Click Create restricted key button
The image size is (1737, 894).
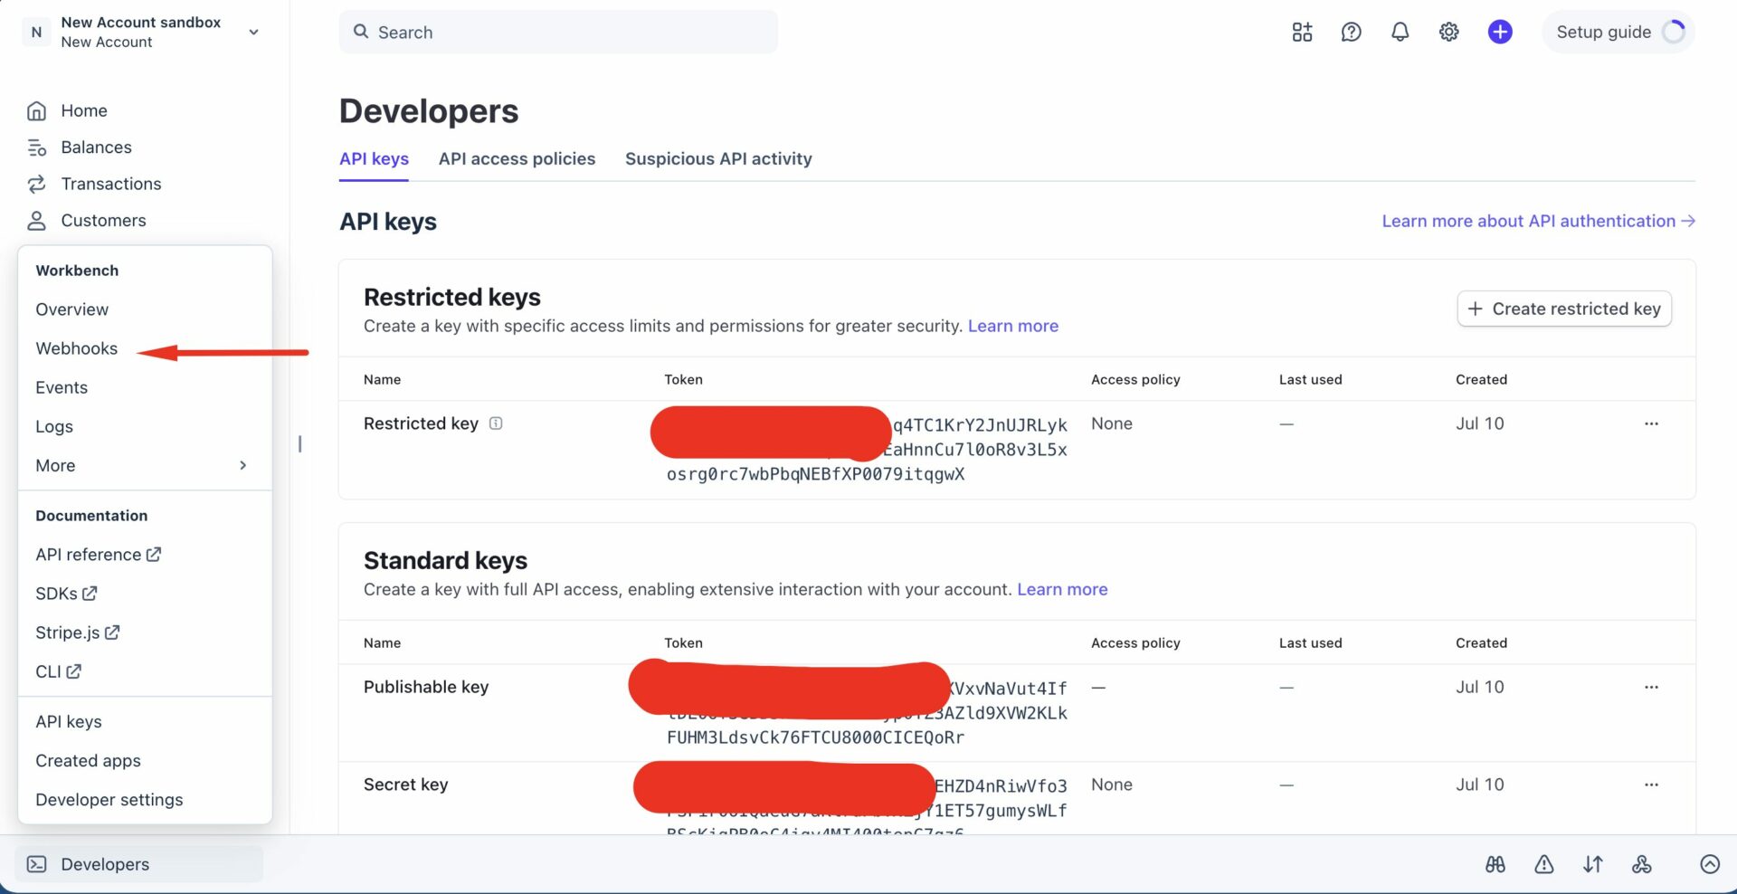[1564, 309]
